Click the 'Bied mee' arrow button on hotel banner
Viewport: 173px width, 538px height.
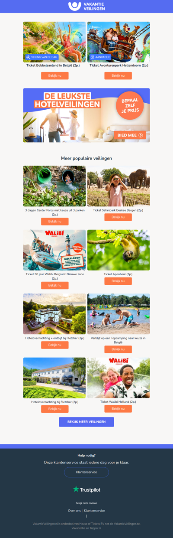tap(130, 135)
